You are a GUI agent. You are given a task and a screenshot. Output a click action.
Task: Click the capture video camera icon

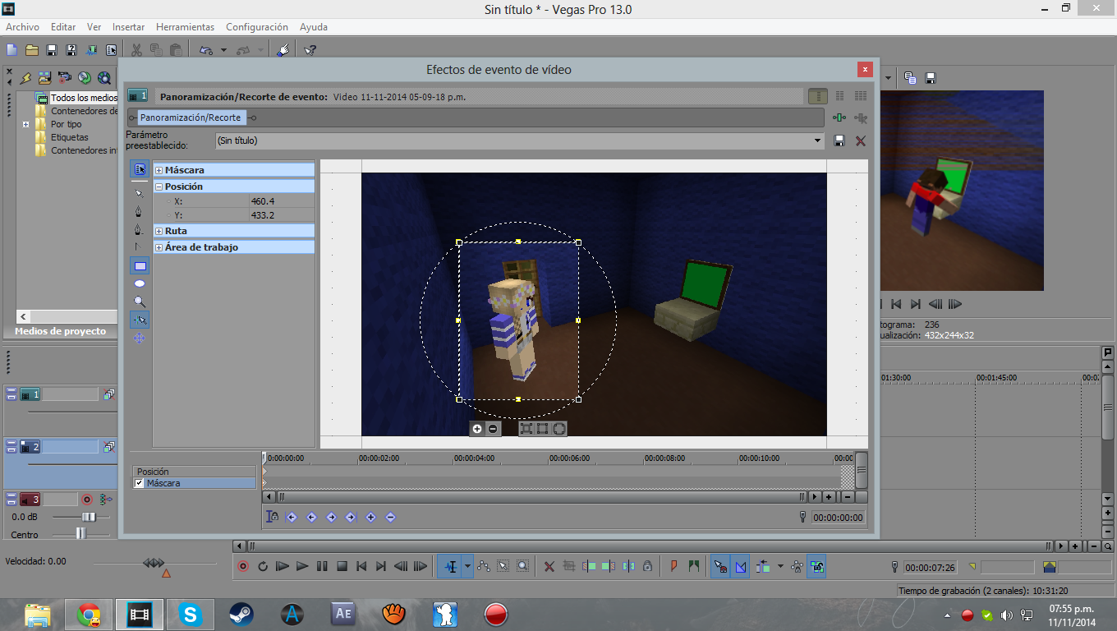65,78
